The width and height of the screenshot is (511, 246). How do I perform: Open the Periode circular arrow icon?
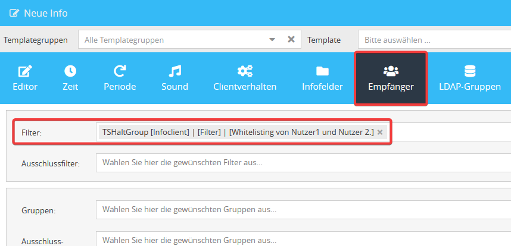coord(120,71)
